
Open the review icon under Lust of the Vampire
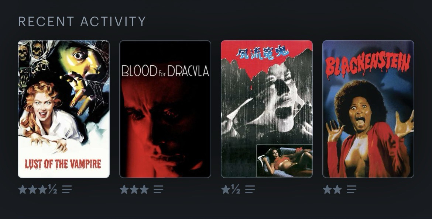[67, 189]
